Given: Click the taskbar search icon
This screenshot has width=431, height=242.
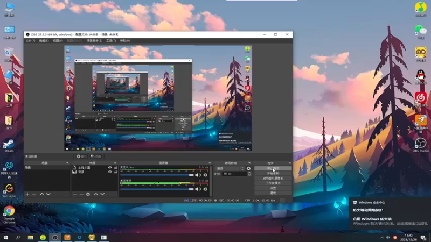Looking at the screenshot, I should 18,237.
